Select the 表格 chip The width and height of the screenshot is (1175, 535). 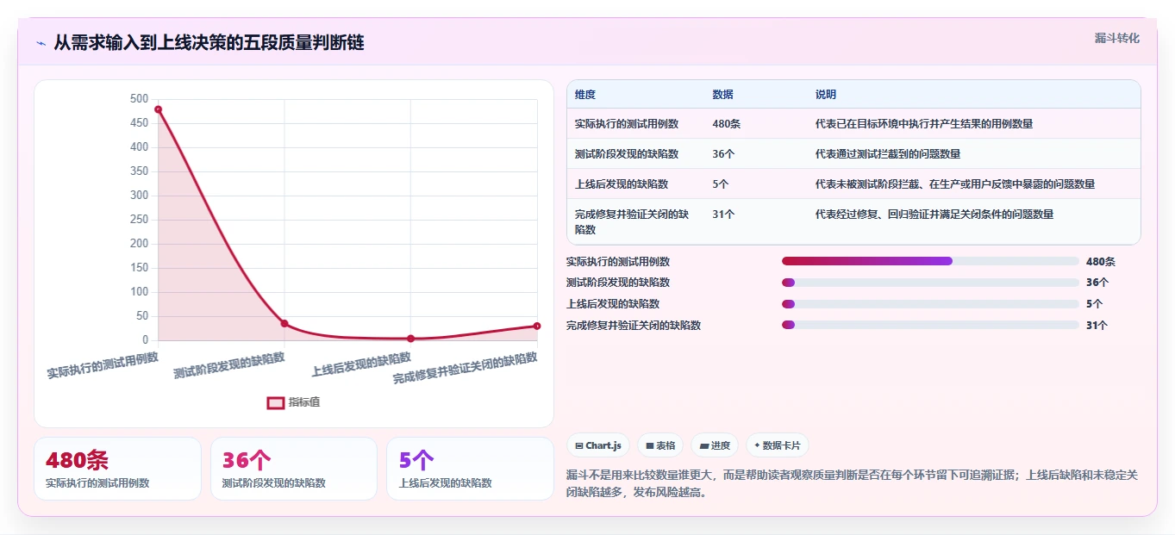pos(659,445)
